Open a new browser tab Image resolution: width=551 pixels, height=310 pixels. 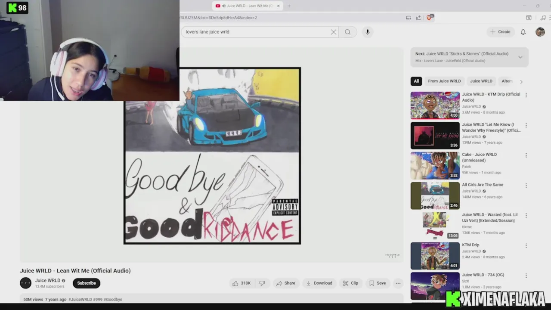(x=289, y=6)
